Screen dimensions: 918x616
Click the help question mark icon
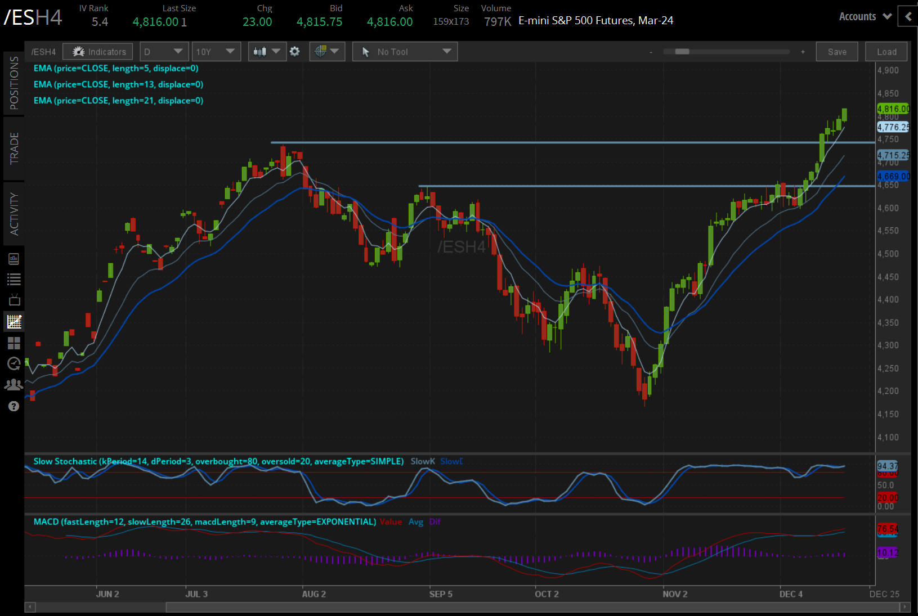[14, 406]
